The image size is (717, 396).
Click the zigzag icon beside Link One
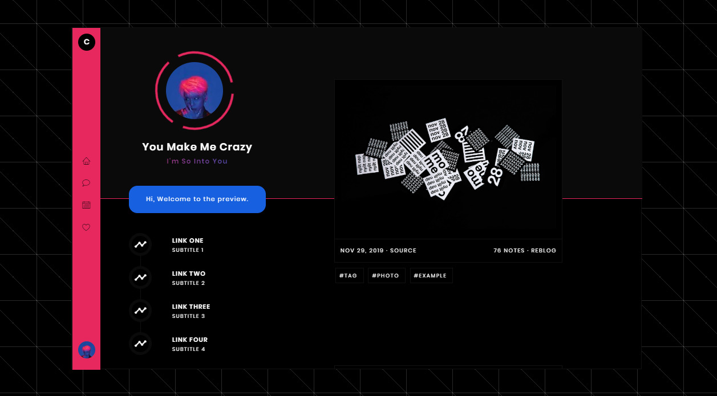(140, 244)
